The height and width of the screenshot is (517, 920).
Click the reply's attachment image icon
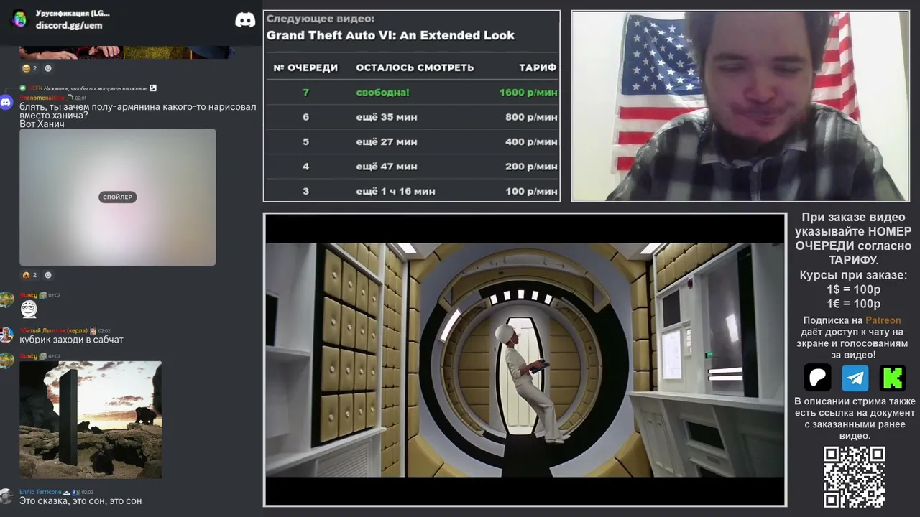click(152, 88)
